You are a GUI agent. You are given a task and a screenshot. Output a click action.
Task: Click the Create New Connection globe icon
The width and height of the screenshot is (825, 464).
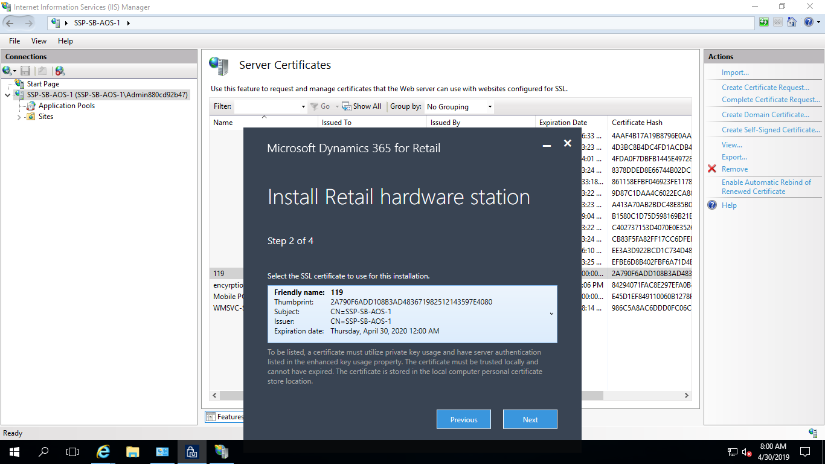tap(7, 71)
